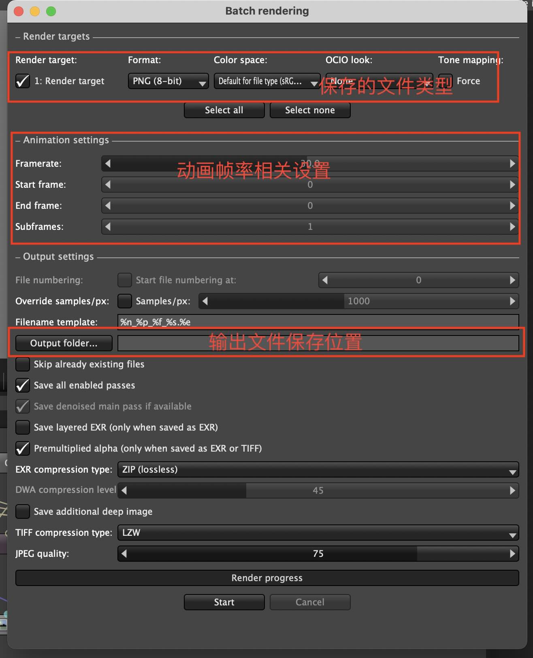Screen dimensions: 533x658
Task: Open TIFF compression type LZW dropdown
Action: click(x=318, y=533)
